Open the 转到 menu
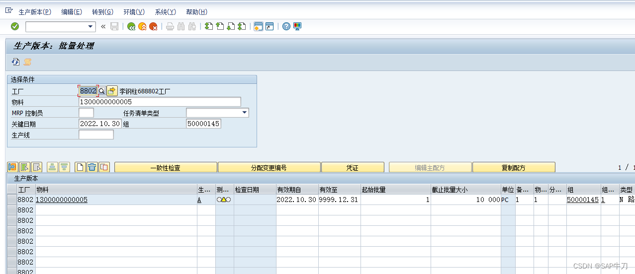Image resolution: width=635 pixels, height=274 pixels. [x=102, y=12]
